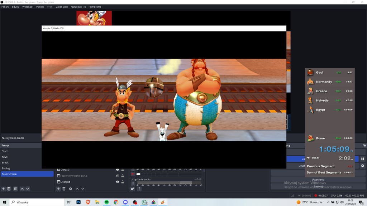Viewport: 367px width, 206px height.
Task: Pause the recording with the pause icon
Action: (363, 159)
